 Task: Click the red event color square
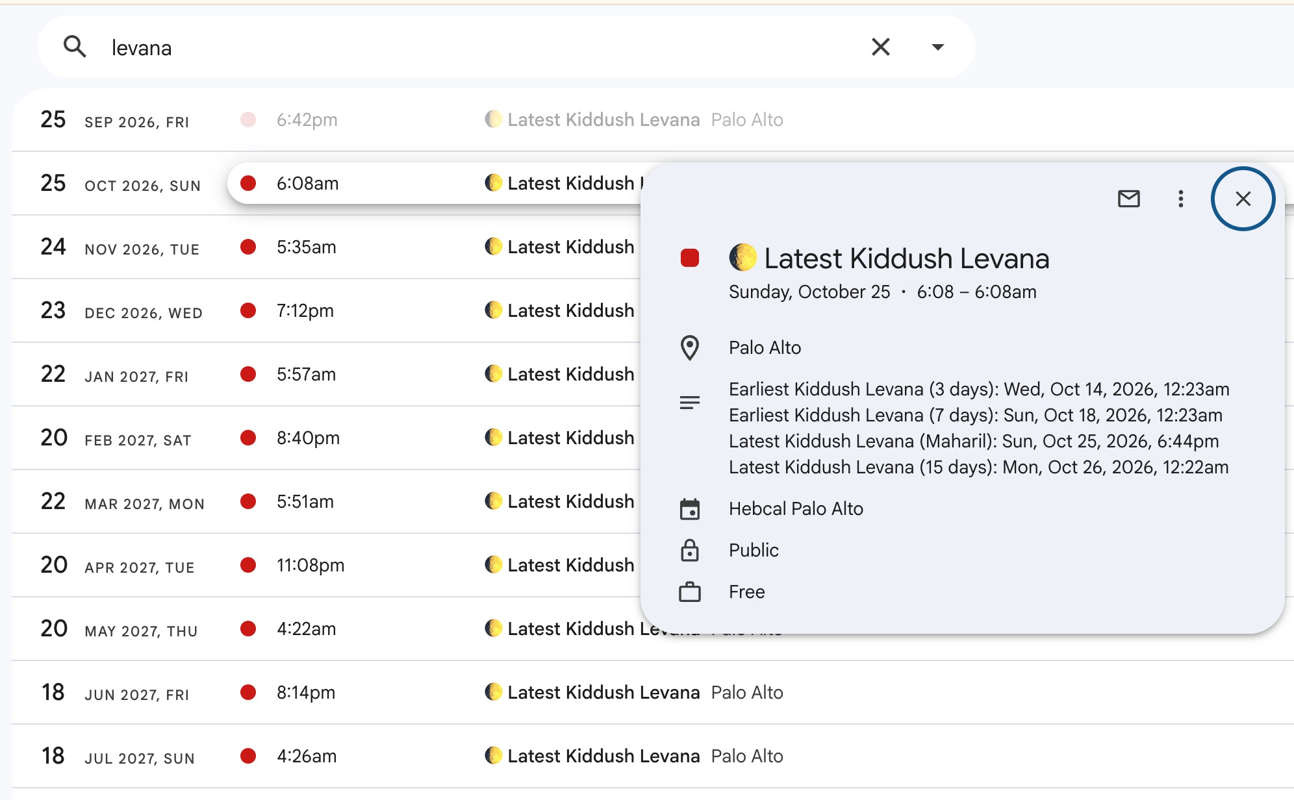pyautogui.click(x=689, y=258)
